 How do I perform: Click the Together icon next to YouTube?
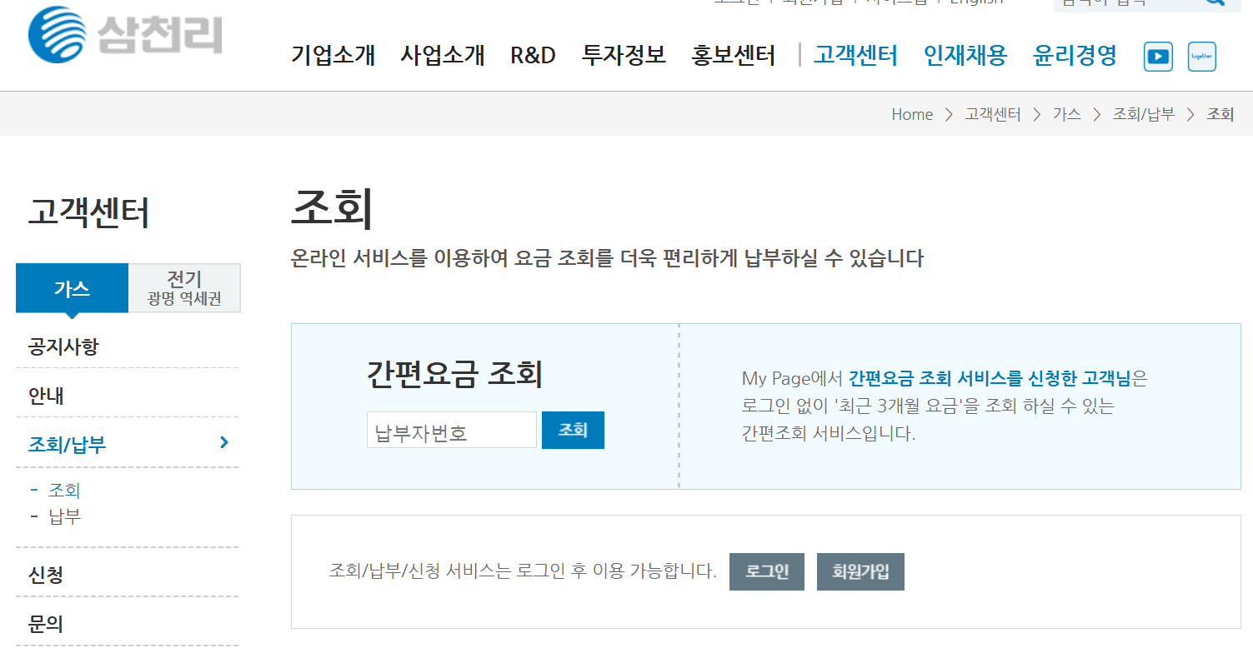1201,57
